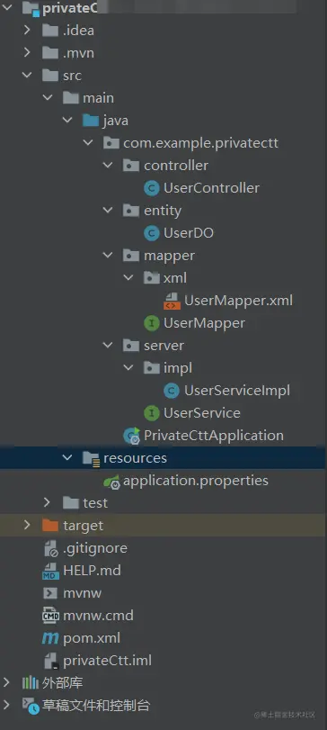Click the UserController class icon
The image size is (327, 730).
tap(152, 188)
